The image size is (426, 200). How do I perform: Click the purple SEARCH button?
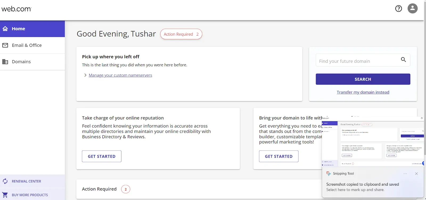coord(363,79)
